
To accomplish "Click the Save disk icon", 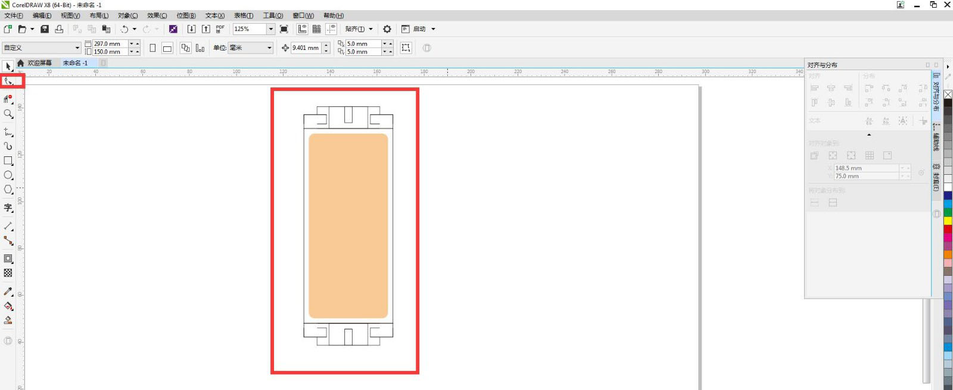I will 45,29.
